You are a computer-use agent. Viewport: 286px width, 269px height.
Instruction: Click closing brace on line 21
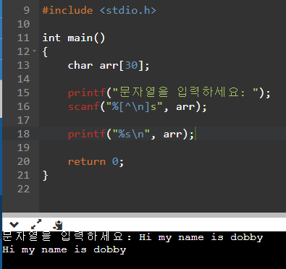pos(46,175)
